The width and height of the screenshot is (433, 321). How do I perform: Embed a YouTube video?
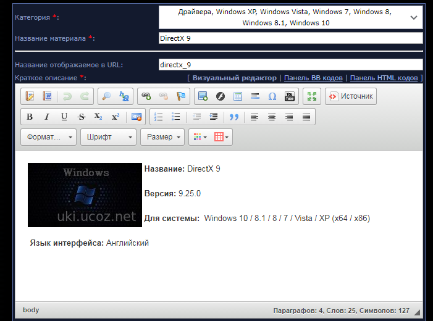290,96
